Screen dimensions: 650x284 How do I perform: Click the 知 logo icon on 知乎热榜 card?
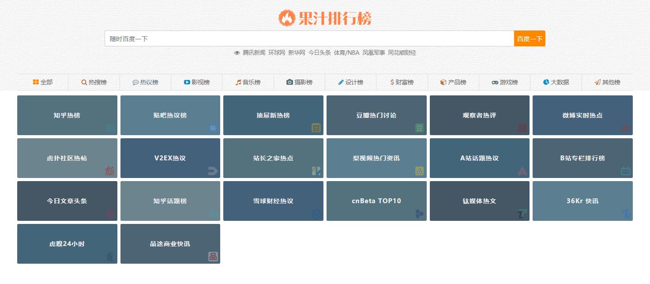(x=110, y=129)
